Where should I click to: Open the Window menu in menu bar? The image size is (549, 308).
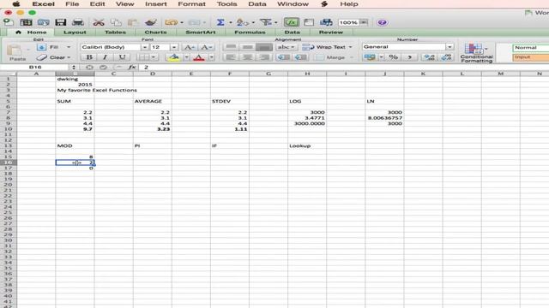tap(293, 4)
